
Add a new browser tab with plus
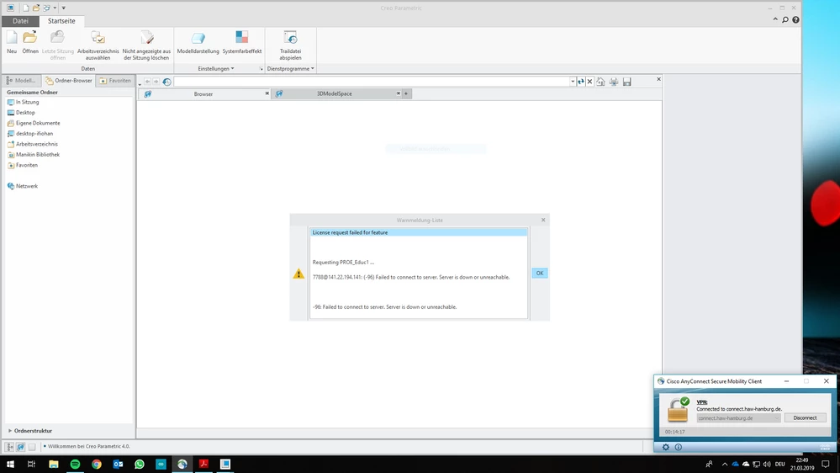(406, 94)
